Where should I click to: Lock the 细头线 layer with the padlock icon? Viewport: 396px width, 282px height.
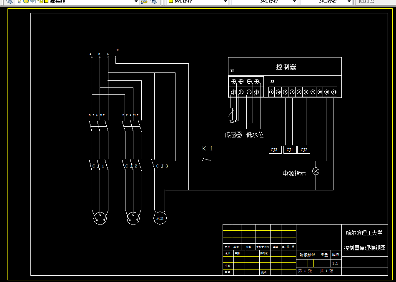(x=41, y=2)
